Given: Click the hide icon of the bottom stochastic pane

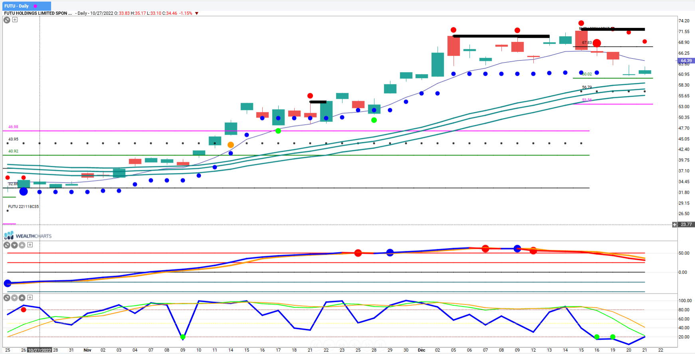Looking at the screenshot, I should (7, 297).
